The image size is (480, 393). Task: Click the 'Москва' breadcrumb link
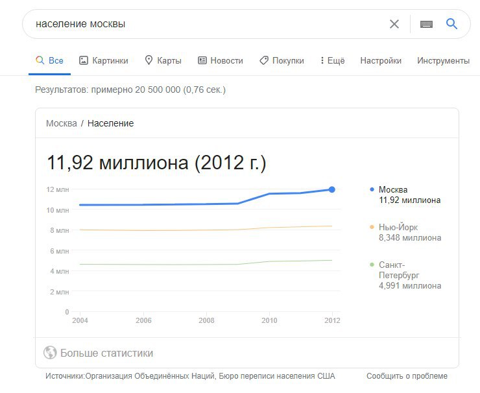click(62, 123)
